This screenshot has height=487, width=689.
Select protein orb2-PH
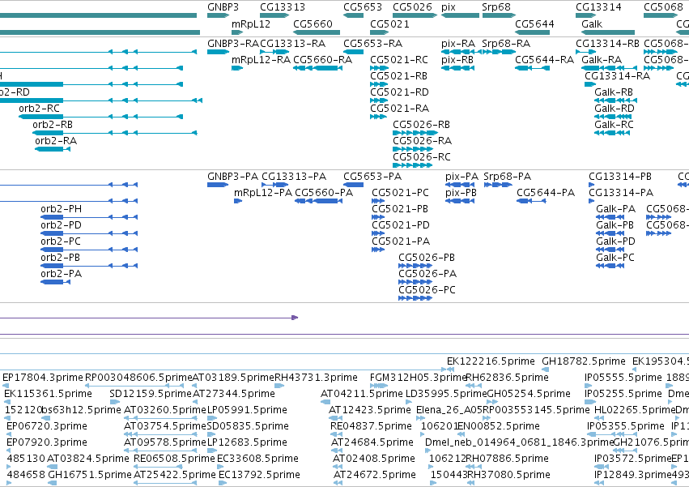point(61,209)
